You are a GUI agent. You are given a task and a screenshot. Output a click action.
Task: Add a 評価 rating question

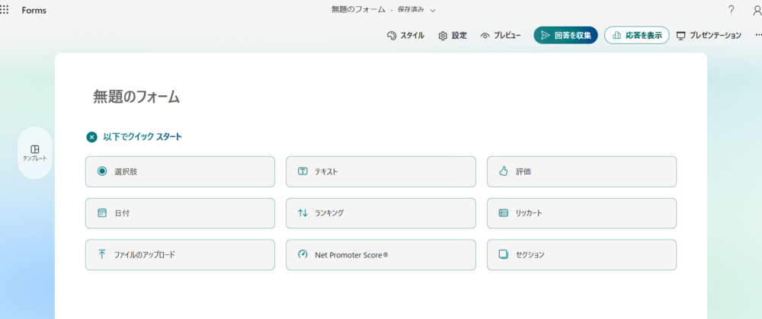581,171
